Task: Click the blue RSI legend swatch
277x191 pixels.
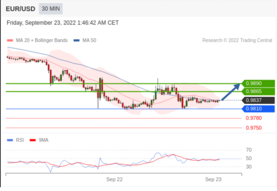Action: point(10,140)
